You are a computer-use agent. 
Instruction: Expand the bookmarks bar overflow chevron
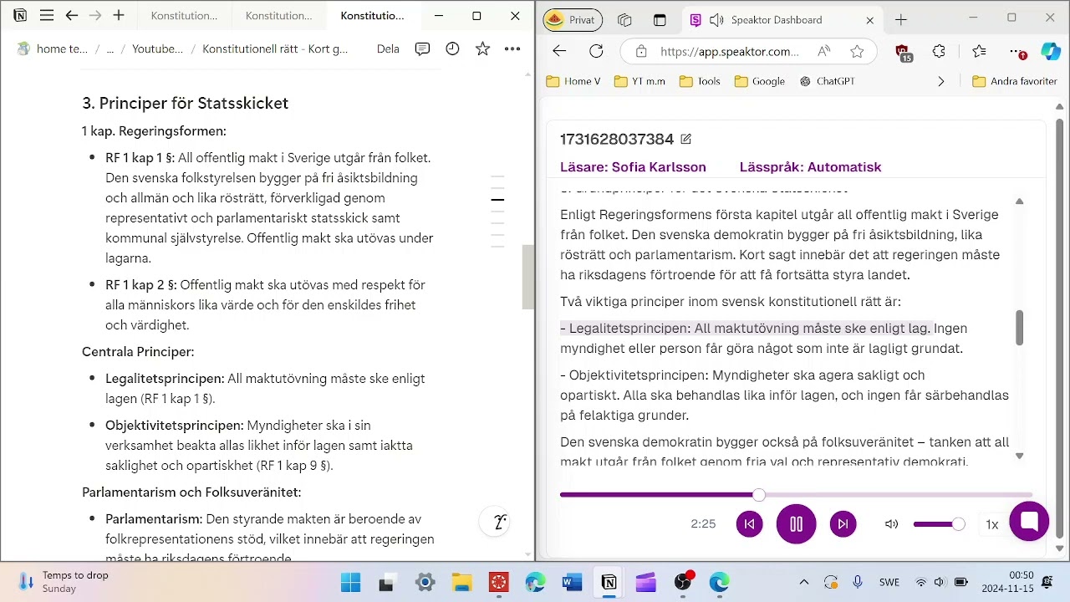(941, 81)
